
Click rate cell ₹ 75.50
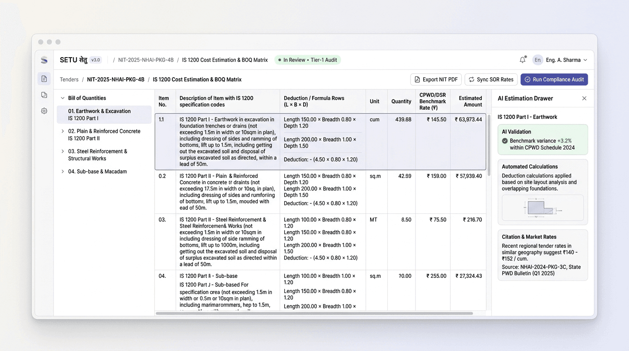click(x=438, y=220)
